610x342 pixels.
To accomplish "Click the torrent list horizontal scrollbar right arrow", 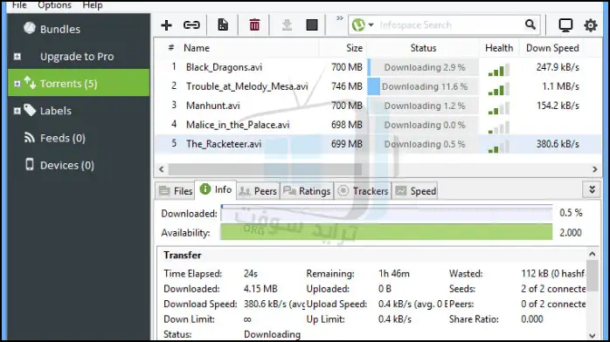I will pos(594,169).
